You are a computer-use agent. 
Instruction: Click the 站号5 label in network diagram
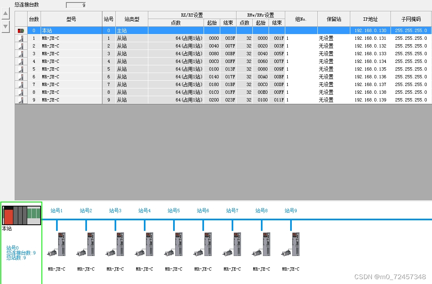pos(174,211)
